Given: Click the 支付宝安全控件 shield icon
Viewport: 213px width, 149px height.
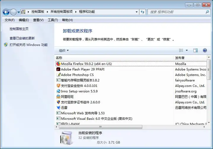Looking at the screenshot, I should [58, 86].
